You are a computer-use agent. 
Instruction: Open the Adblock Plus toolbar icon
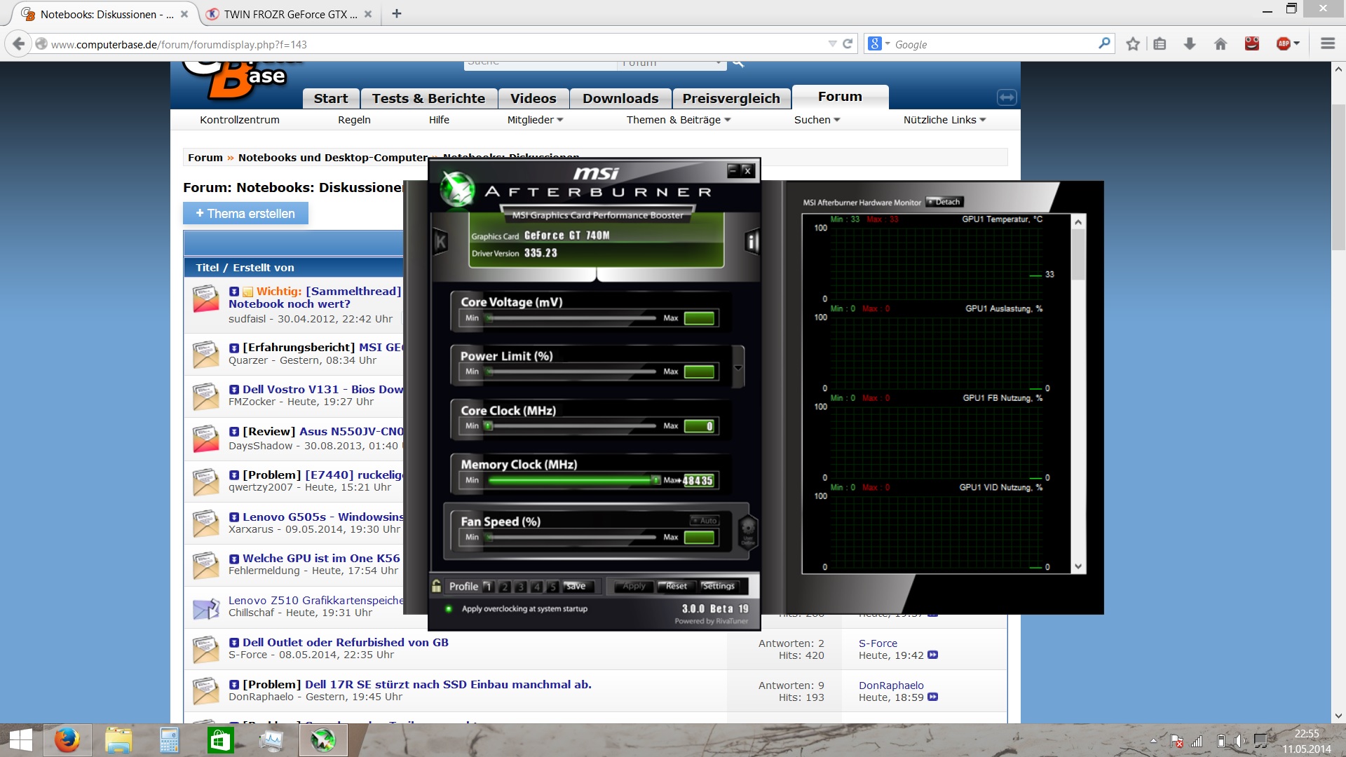click(x=1284, y=44)
